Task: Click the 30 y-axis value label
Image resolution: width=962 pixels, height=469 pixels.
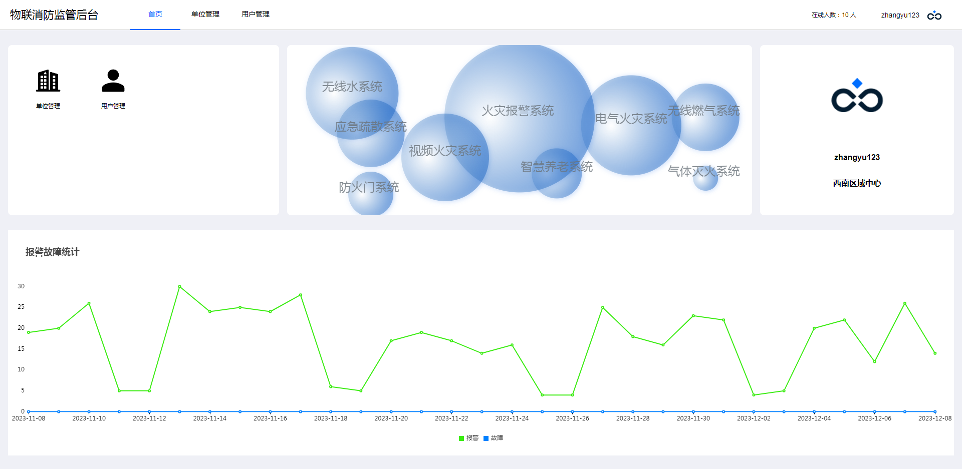Action: [21, 286]
